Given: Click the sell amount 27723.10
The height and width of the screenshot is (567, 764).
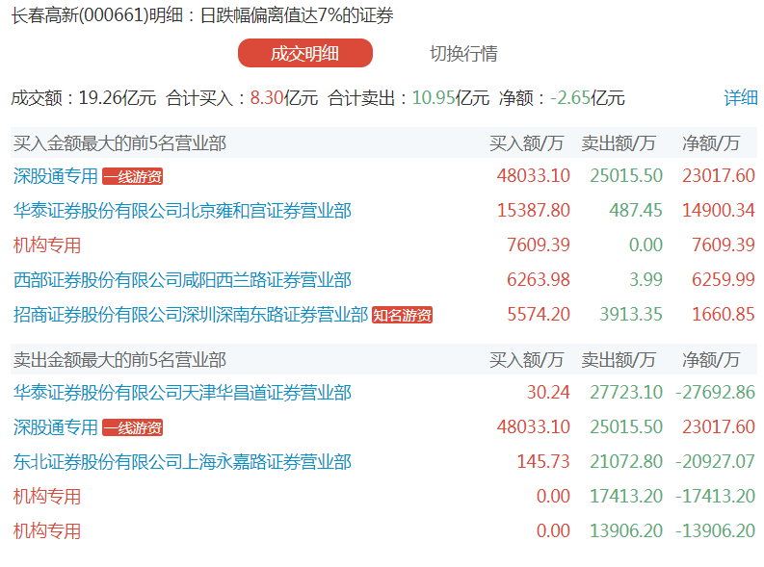Looking at the screenshot, I should [x=626, y=392].
